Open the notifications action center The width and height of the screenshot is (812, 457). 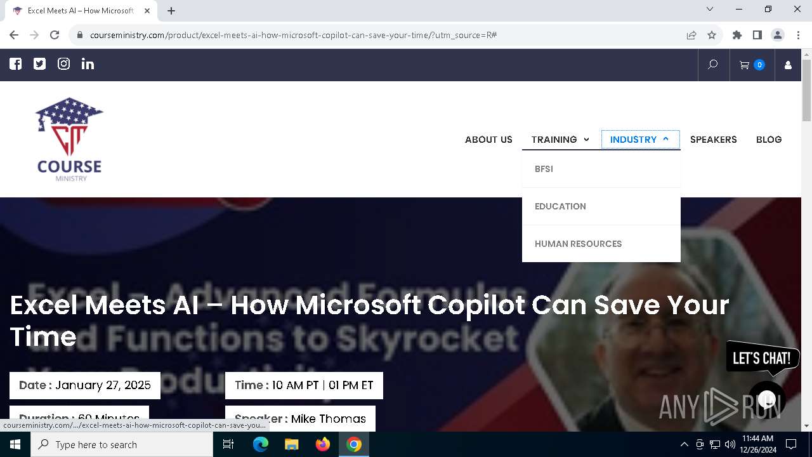tap(791, 444)
